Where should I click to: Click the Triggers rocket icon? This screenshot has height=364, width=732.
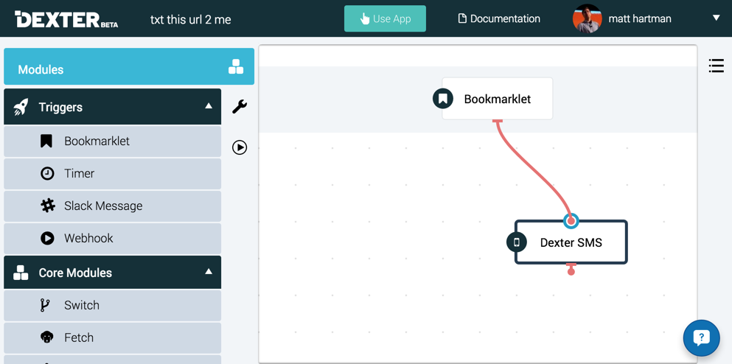[21, 107]
